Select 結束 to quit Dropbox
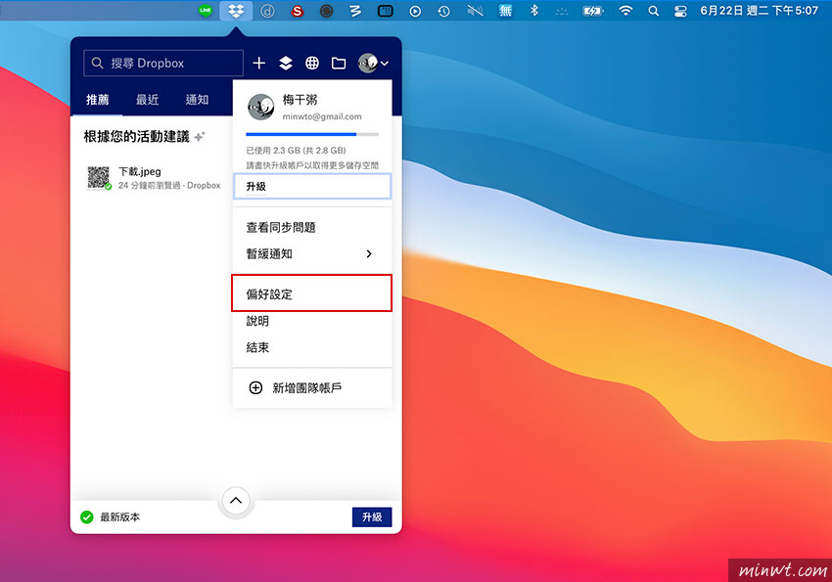This screenshot has height=582, width=832. point(312,347)
